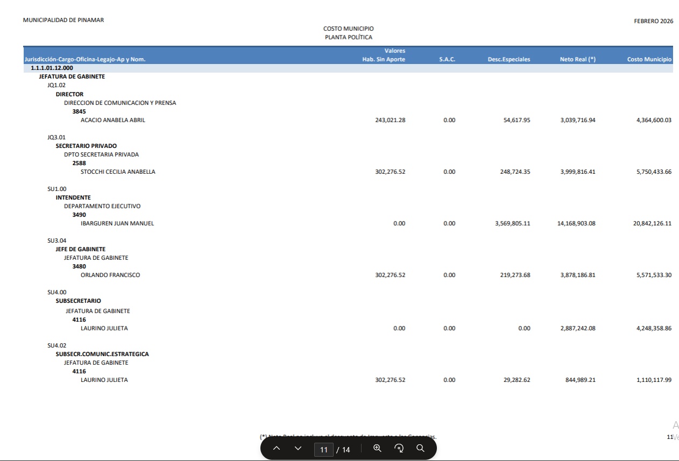Screen dimensions: 679x461
Task: Go to the next page with down arrow
Action: (298, 449)
